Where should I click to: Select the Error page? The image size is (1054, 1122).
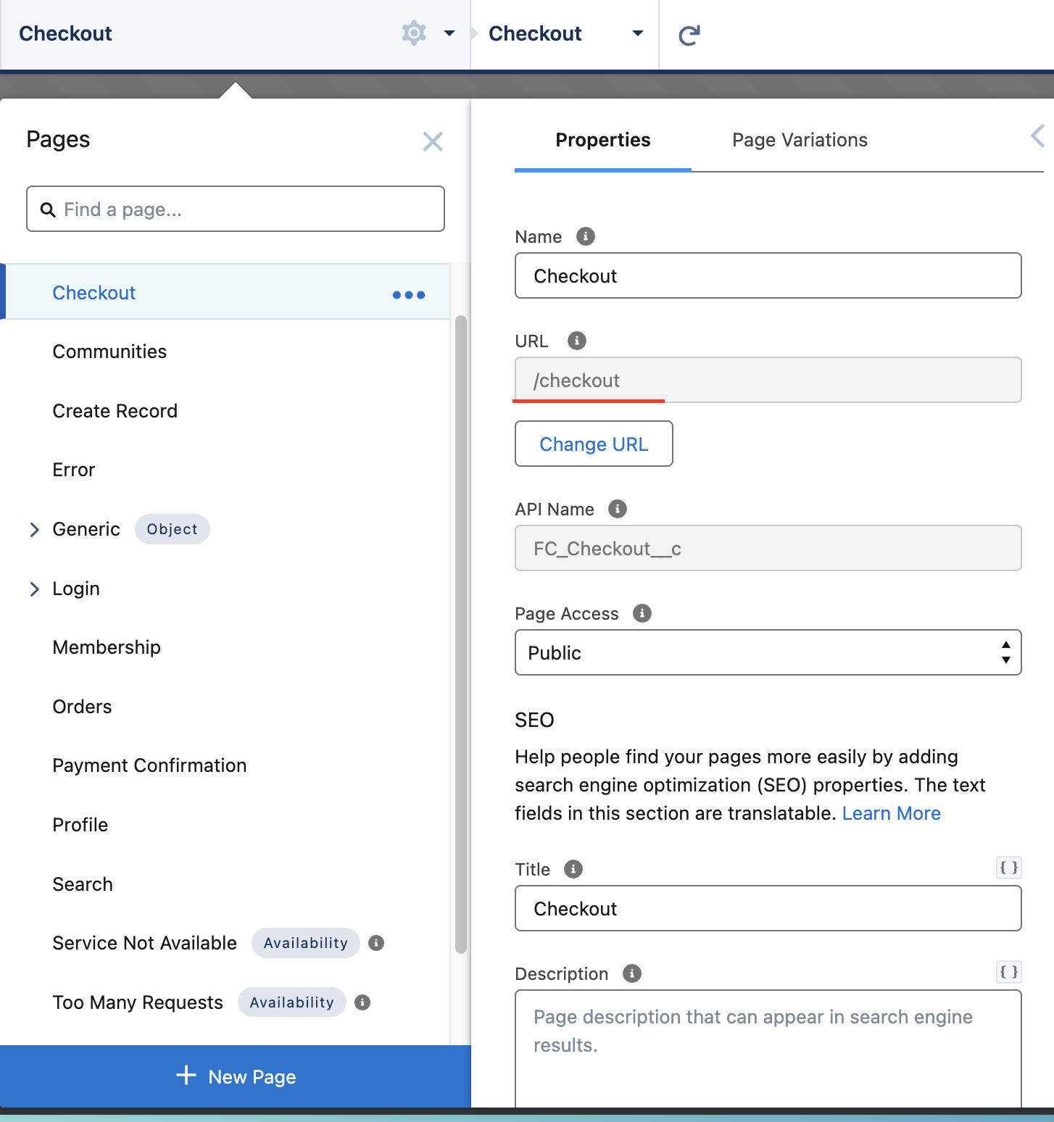pos(74,470)
